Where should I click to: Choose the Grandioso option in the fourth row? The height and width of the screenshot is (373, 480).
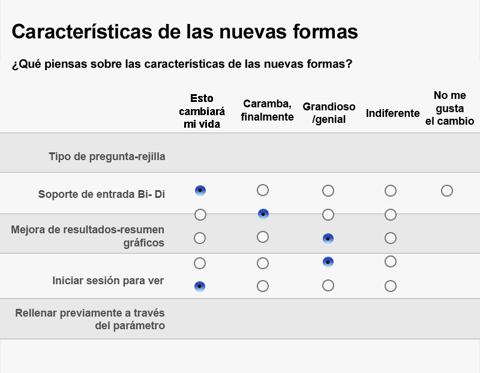coord(328,262)
